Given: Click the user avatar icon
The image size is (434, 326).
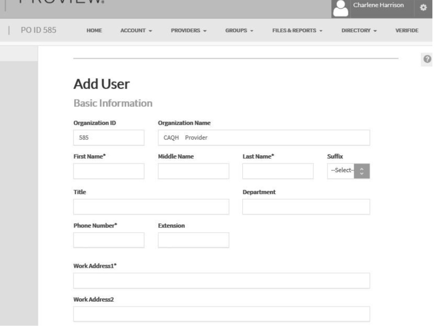Looking at the screenshot, I should pyautogui.click(x=340, y=9).
